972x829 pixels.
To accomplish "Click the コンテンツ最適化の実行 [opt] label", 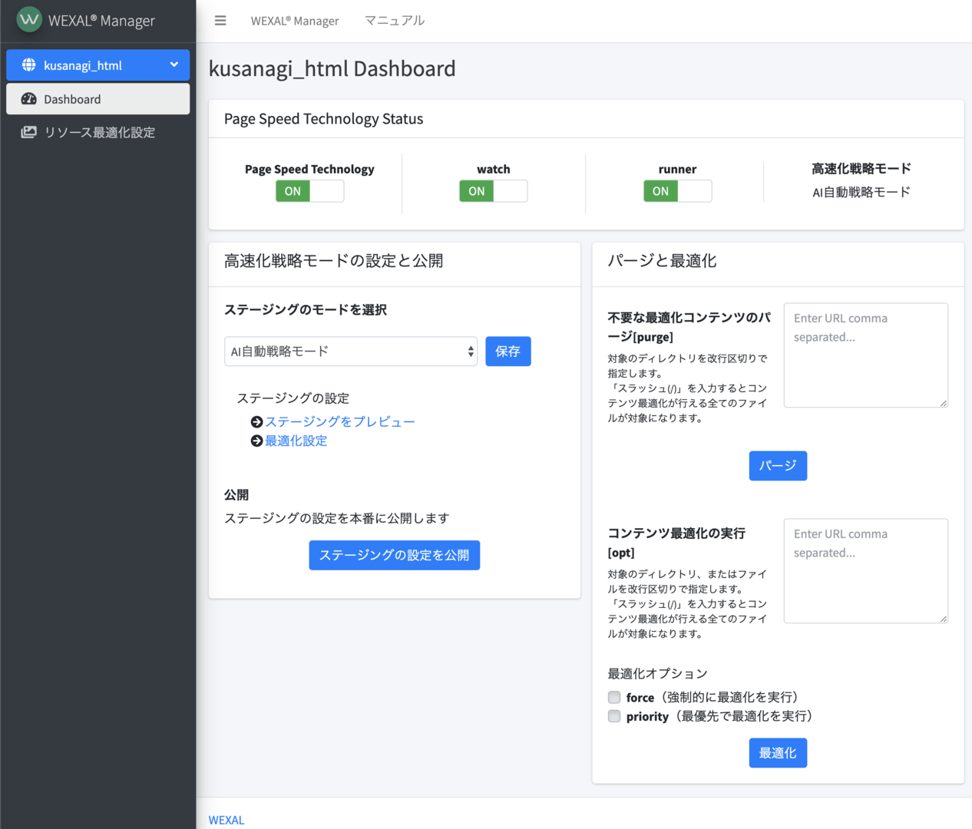I will (x=676, y=543).
